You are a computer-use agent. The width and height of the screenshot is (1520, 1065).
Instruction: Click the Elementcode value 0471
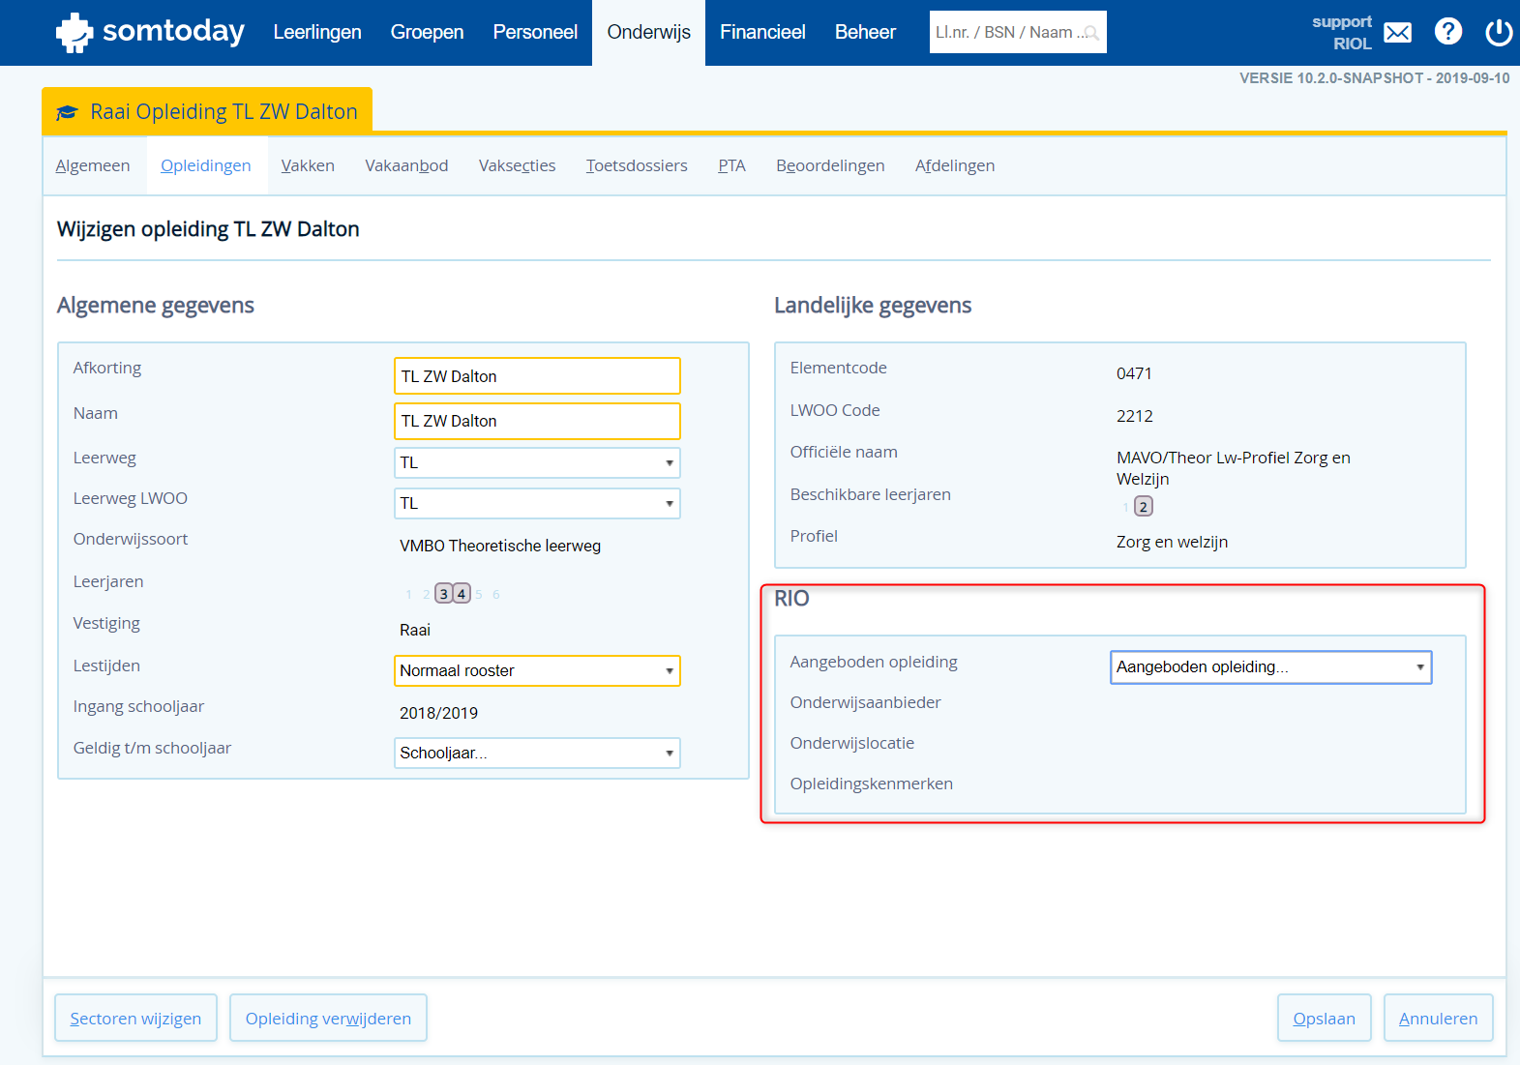click(x=1134, y=374)
